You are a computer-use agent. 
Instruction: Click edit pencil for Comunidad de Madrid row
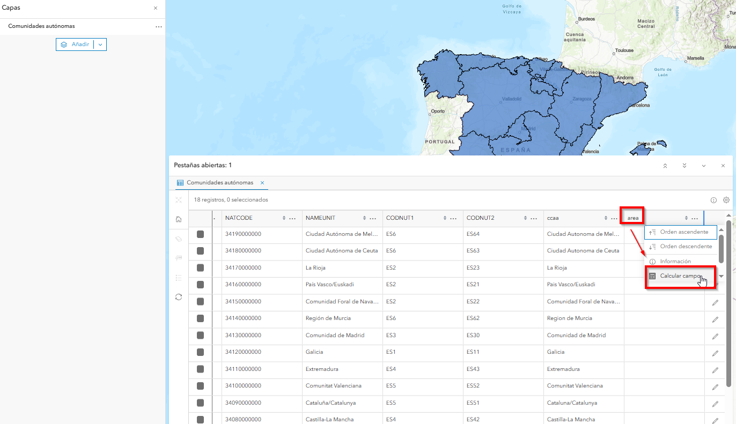coord(715,336)
